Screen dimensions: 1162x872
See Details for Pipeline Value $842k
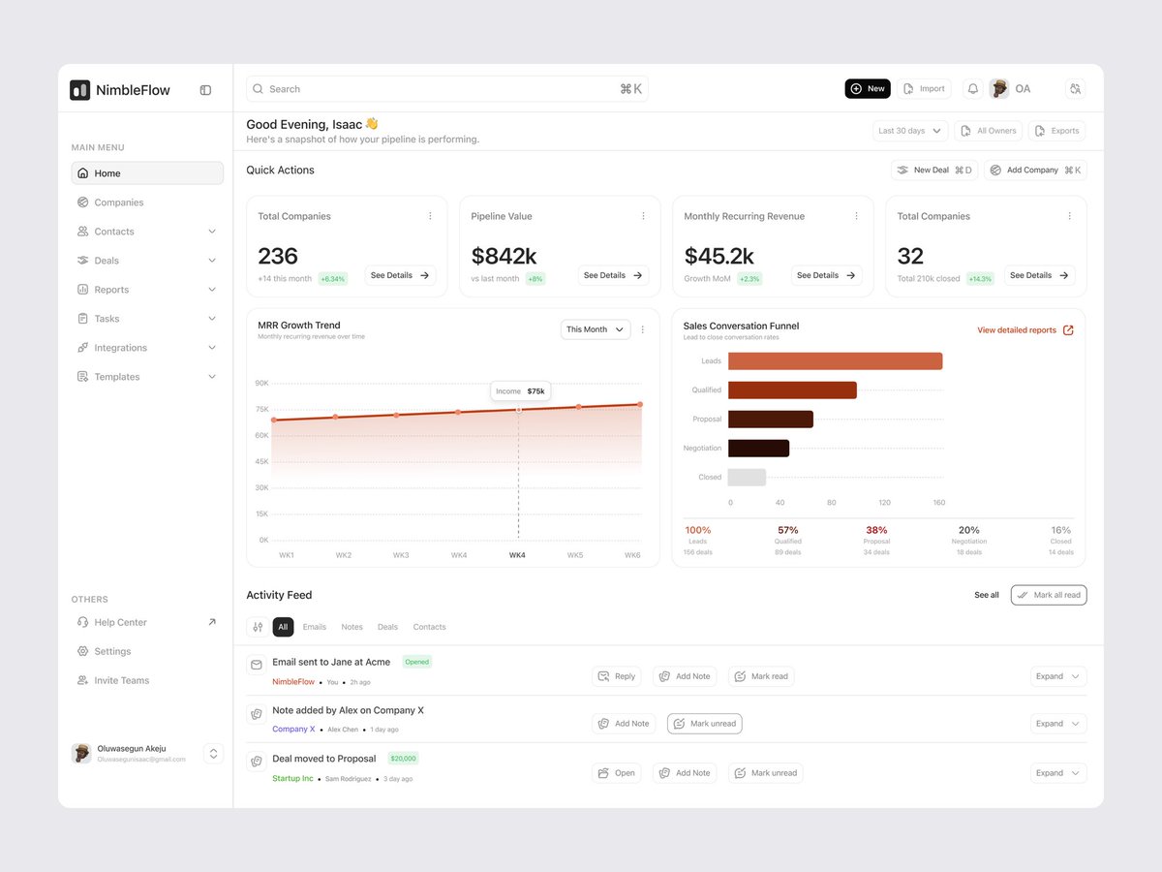click(614, 275)
